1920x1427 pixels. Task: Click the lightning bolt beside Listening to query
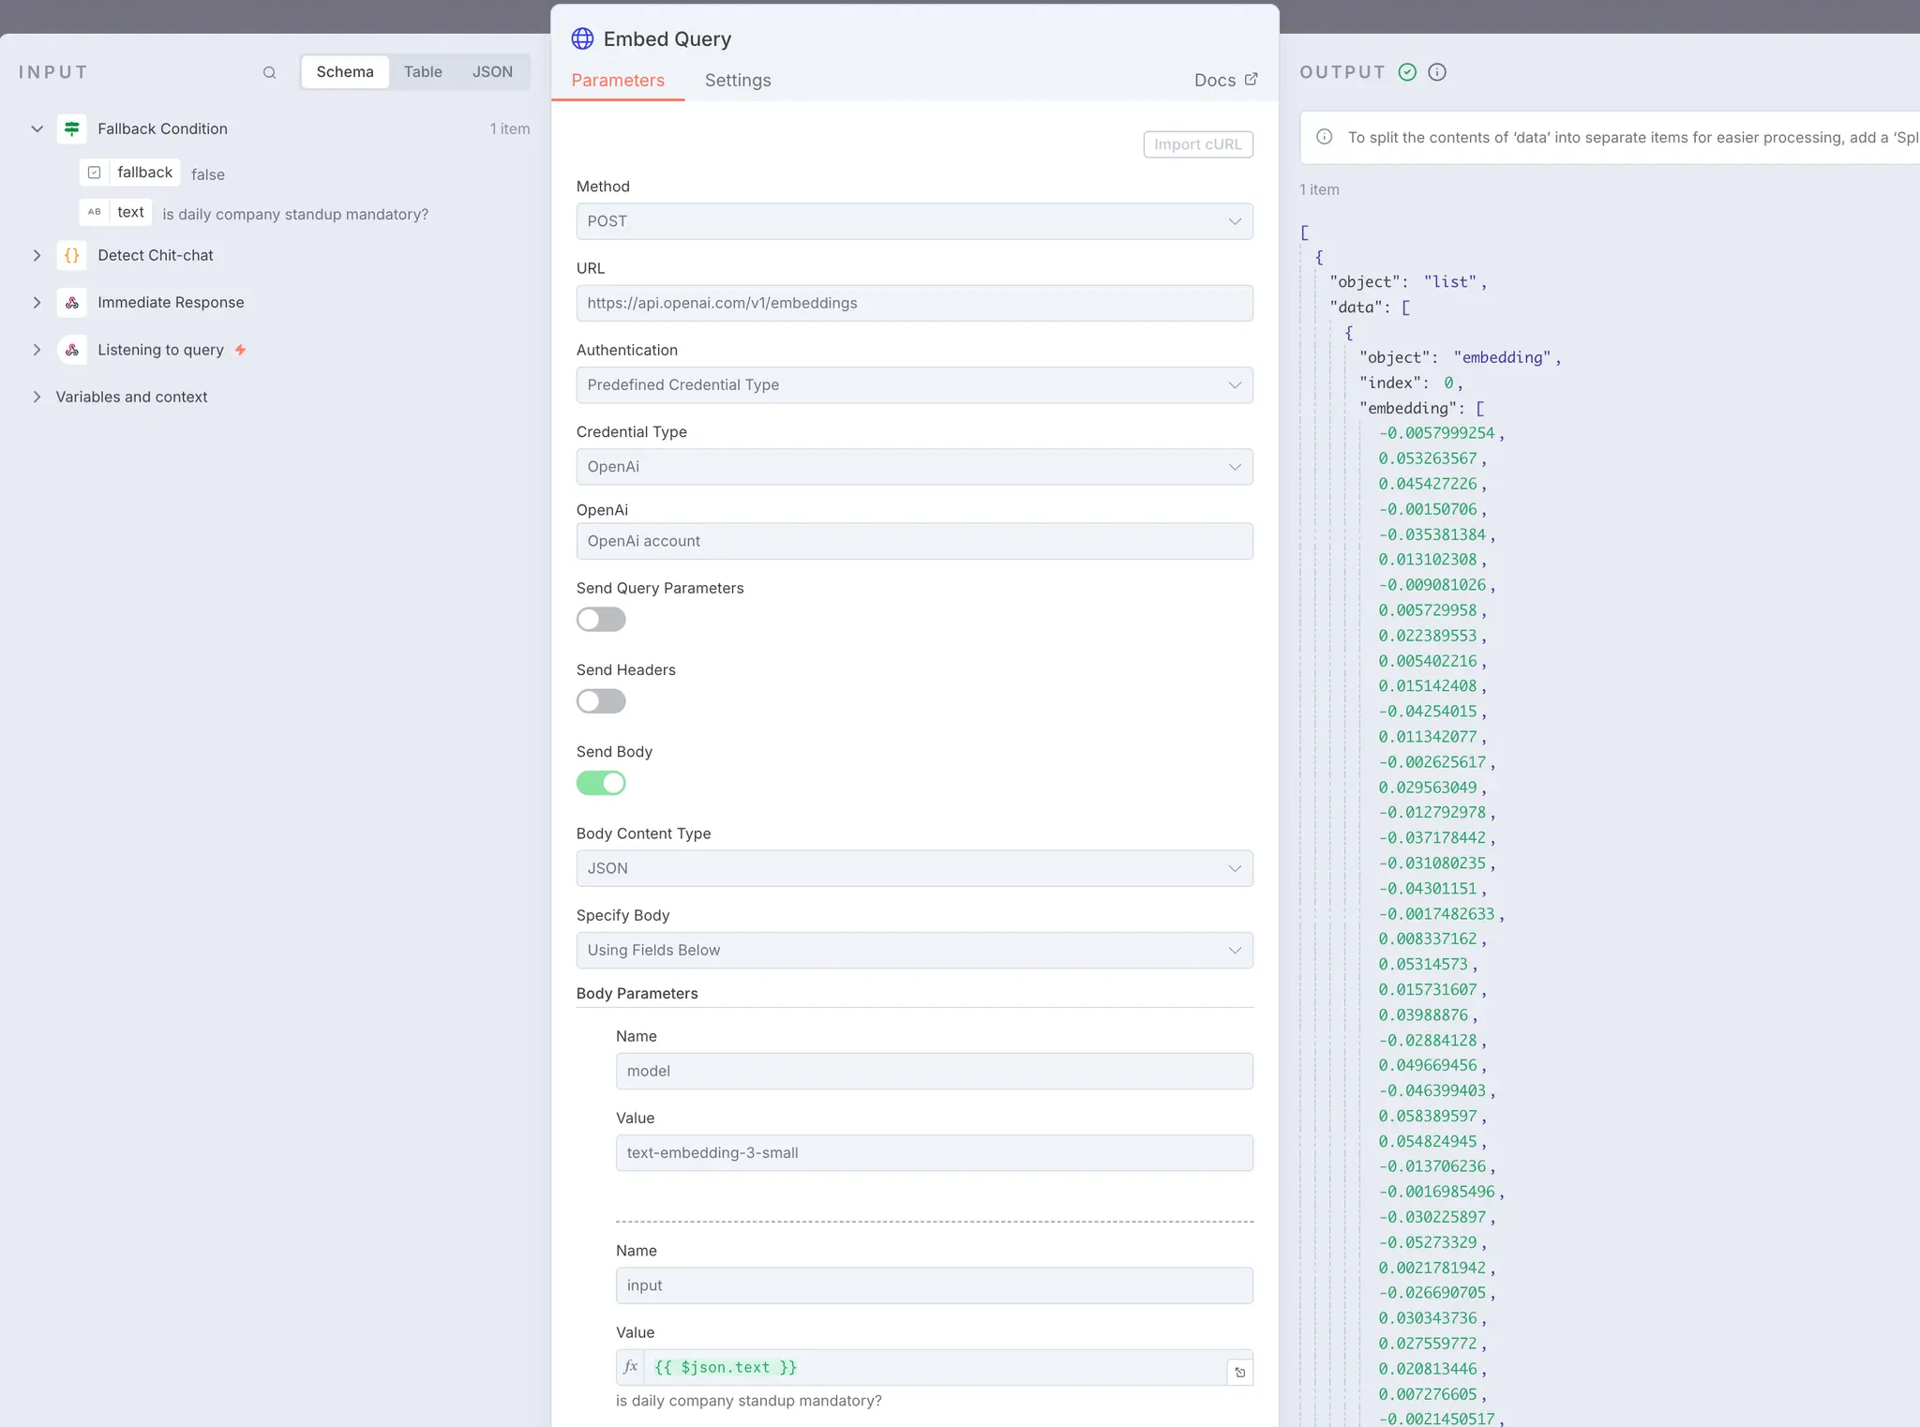[x=241, y=349]
